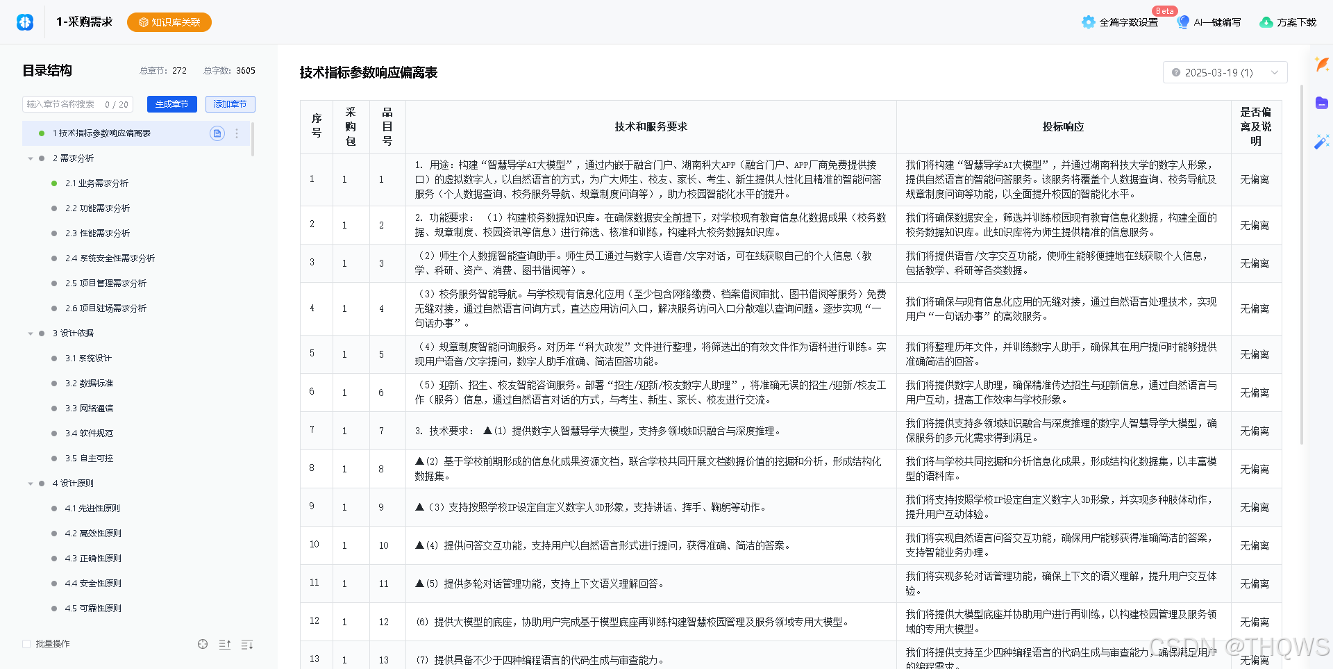Enable the 批量操作 checkbox

tap(26, 644)
